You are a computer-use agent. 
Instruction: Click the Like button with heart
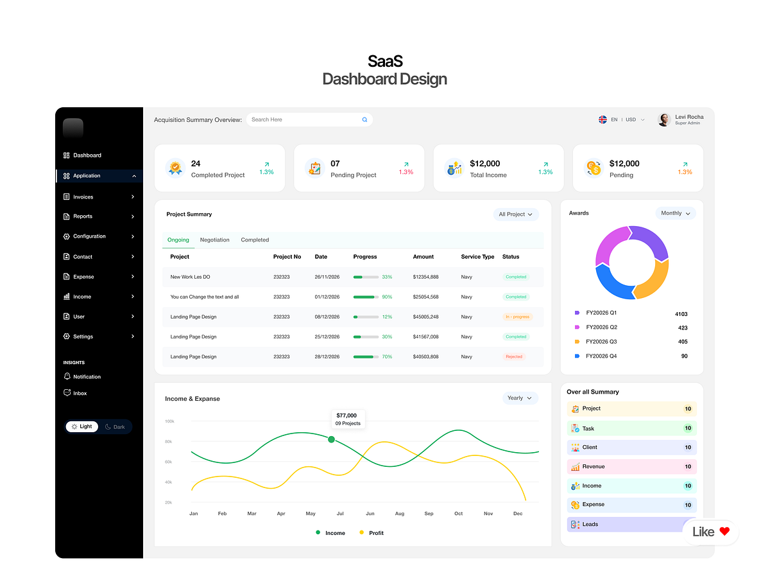(x=711, y=532)
